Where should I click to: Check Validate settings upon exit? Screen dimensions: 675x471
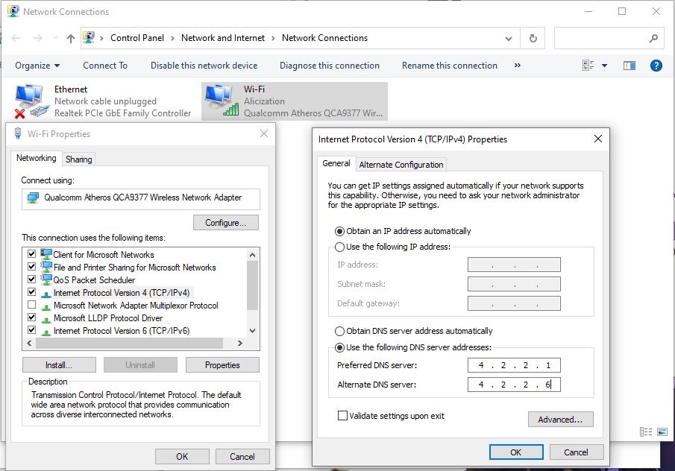point(342,416)
